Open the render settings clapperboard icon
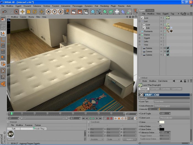The image size is (193, 145). (86, 12)
